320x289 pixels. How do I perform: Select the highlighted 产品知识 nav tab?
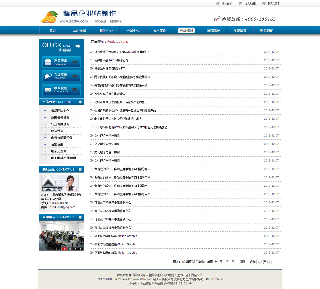(x=186, y=31)
